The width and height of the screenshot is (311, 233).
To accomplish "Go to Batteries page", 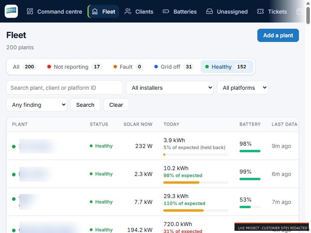I will coord(180,11).
